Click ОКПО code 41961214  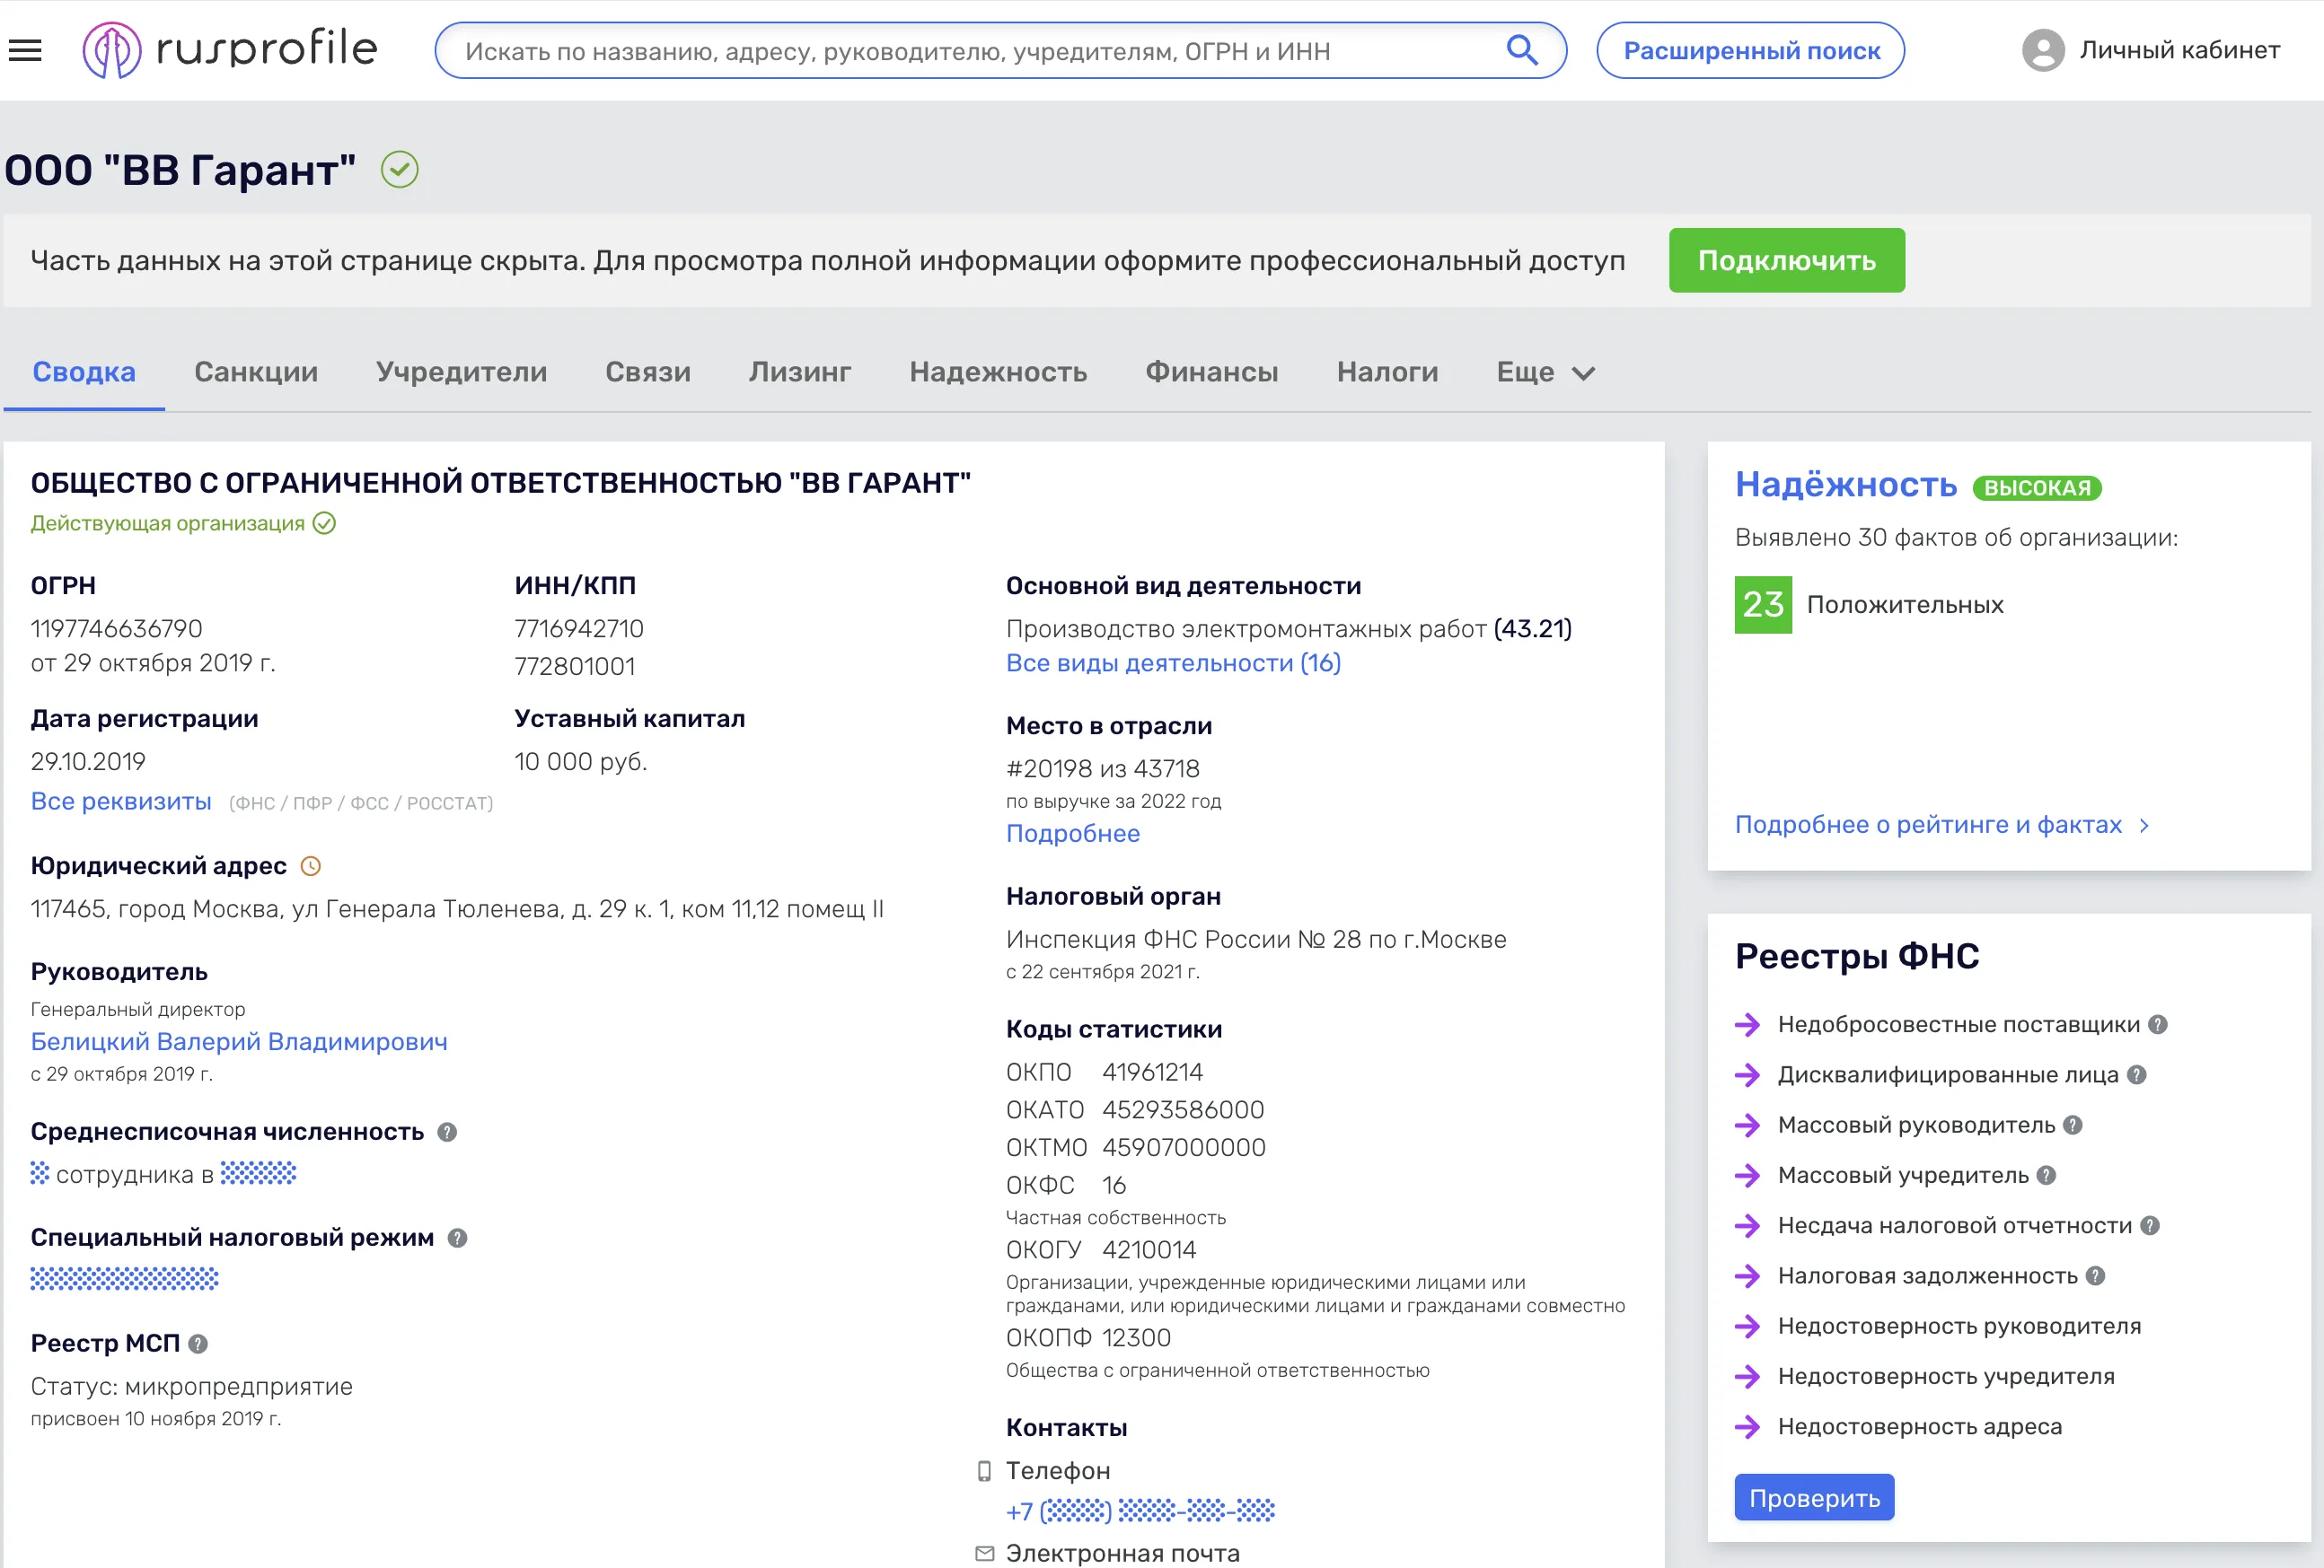pos(1152,1073)
